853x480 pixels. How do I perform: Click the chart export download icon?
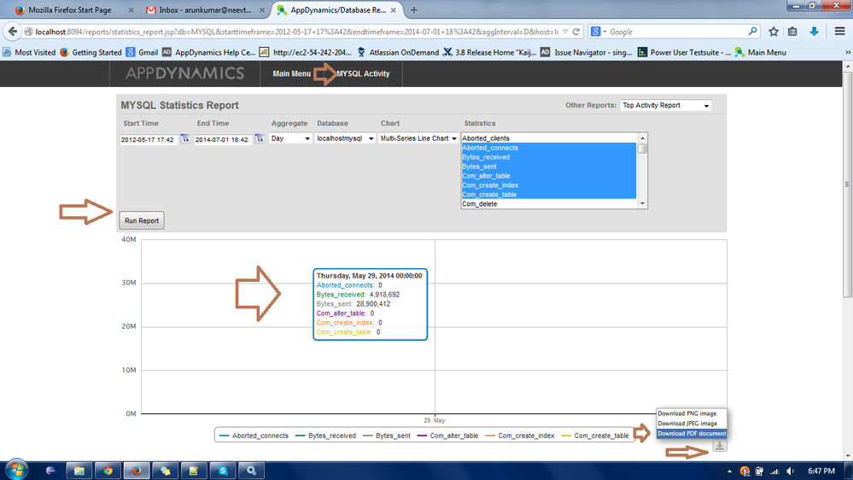coord(720,445)
